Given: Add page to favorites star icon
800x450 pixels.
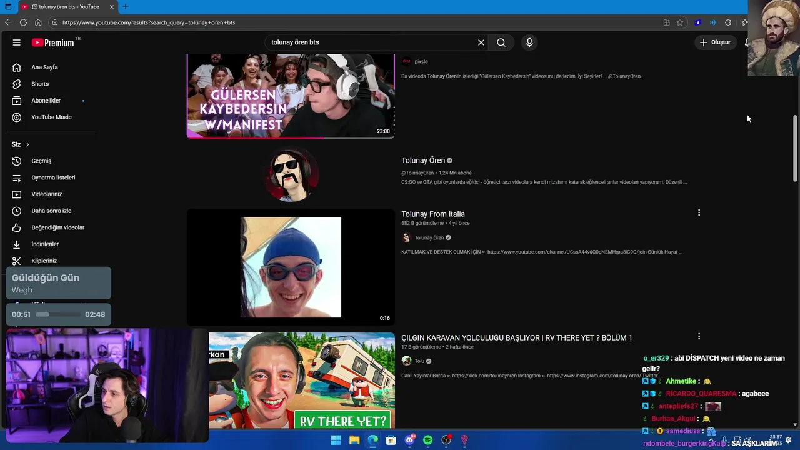Looking at the screenshot, I should (x=680, y=22).
